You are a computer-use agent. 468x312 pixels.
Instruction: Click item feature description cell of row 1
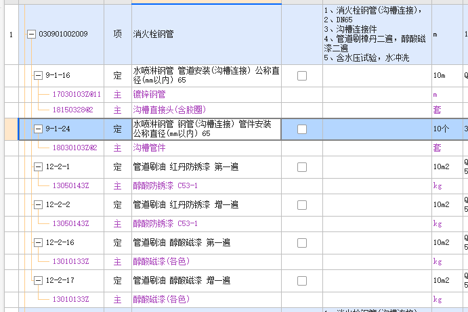coord(377,35)
